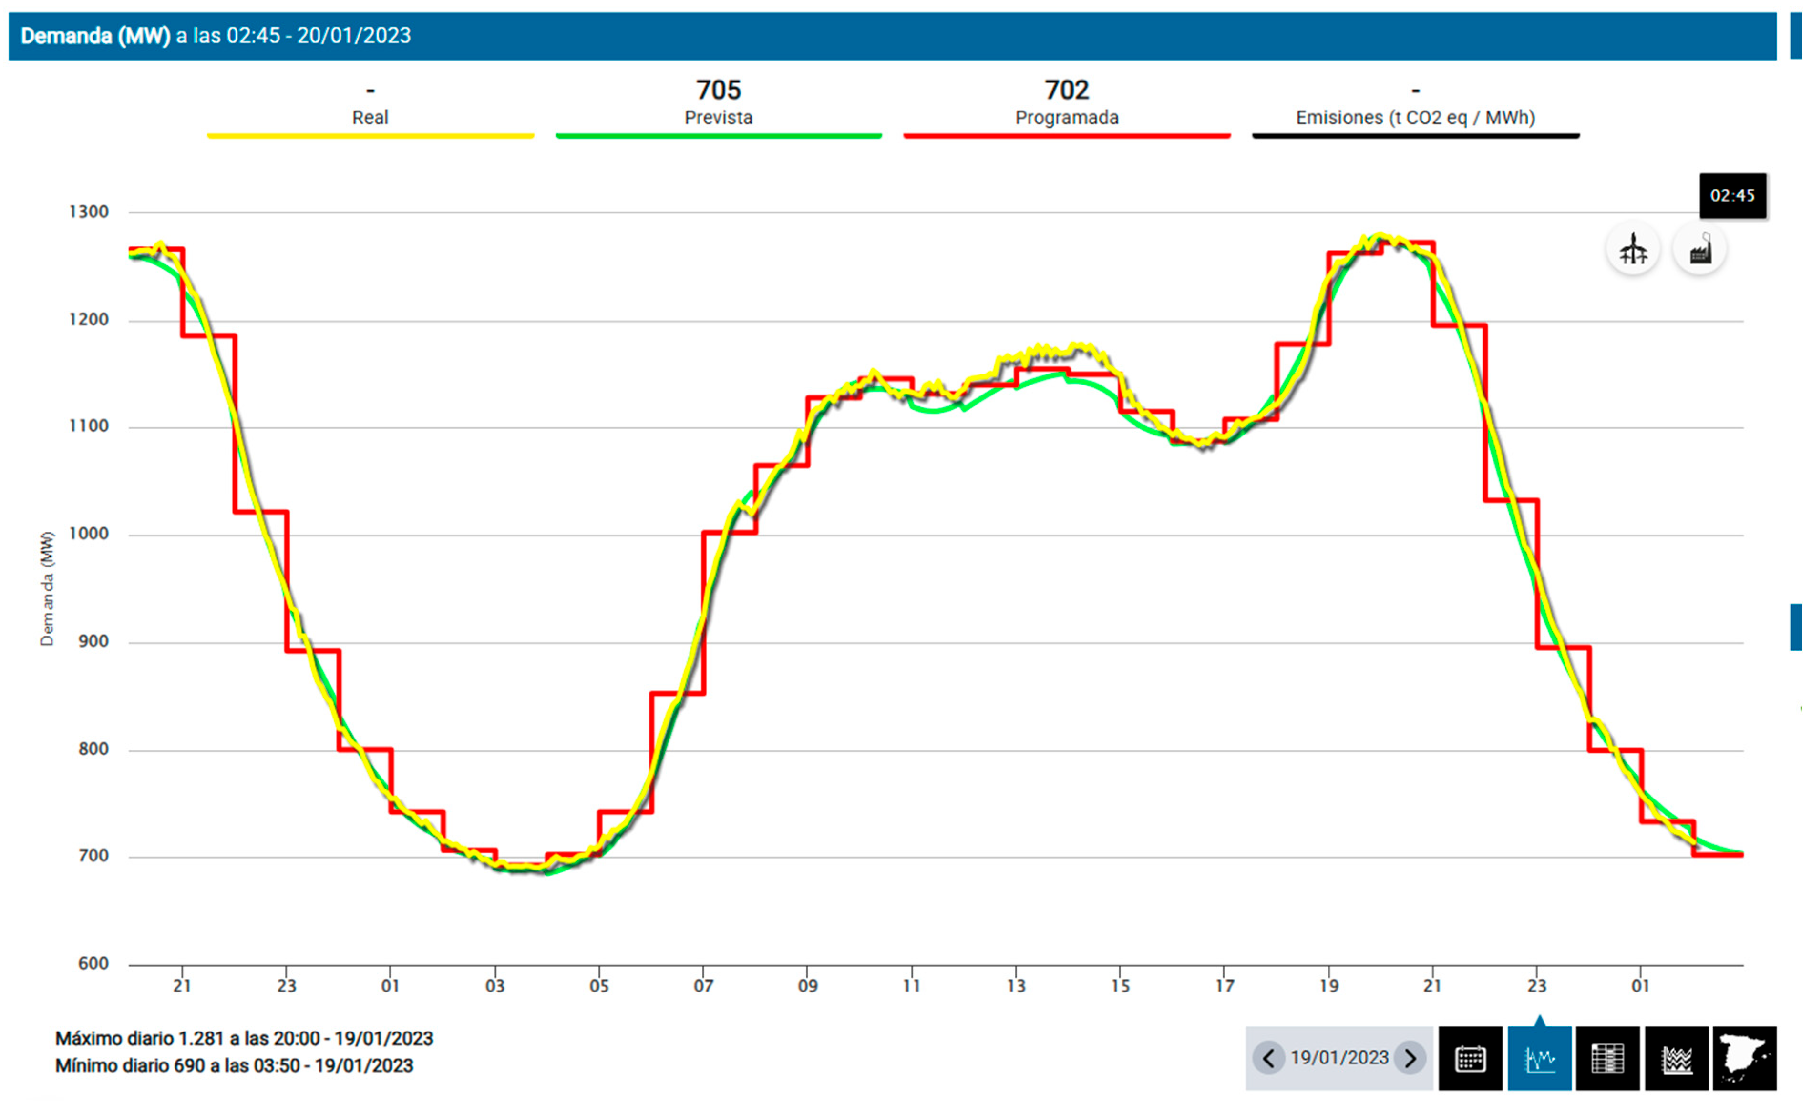1812x1103 pixels.
Task: Open the Spain map view icon
Action: point(1744,1058)
